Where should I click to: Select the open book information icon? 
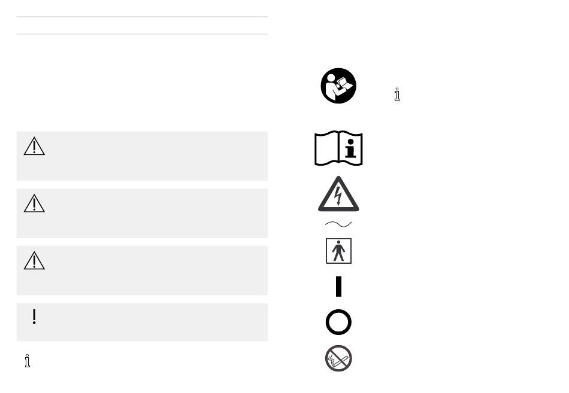(338, 148)
